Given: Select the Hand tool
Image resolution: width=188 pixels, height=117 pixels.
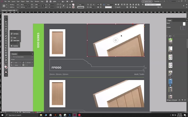Looking at the screenshot, I should pyautogui.click(x=6, y=60).
